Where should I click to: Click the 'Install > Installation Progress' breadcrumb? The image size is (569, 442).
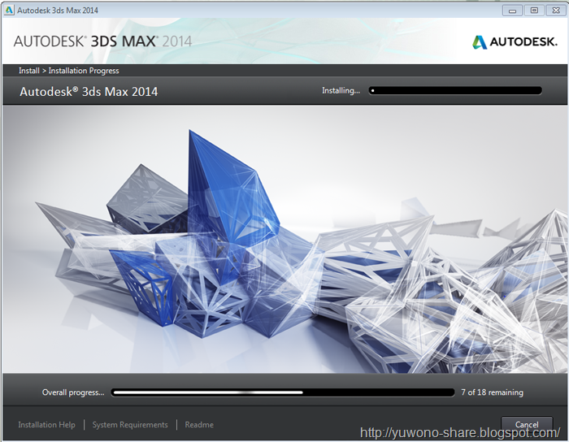[x=69, y=71]
